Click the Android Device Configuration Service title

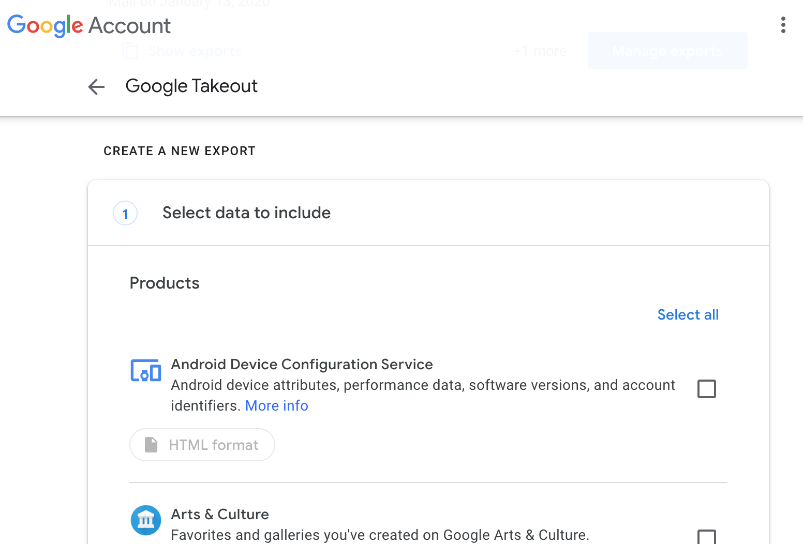pyautogui.click(x=302, y=365)
